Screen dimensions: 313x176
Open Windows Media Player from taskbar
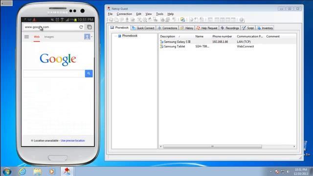pos(52,172)
